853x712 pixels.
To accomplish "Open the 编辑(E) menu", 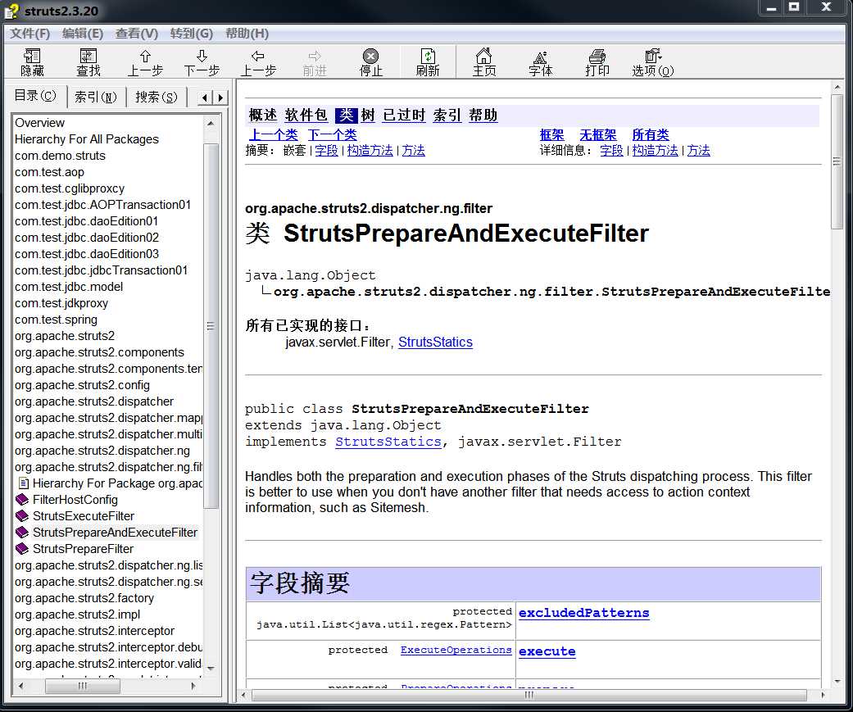I will click(x=83, y=34).
